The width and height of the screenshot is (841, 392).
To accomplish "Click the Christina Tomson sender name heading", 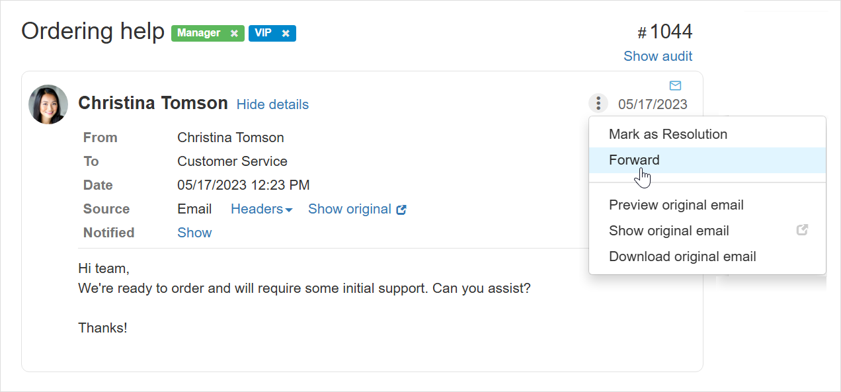I will [153, 103].
